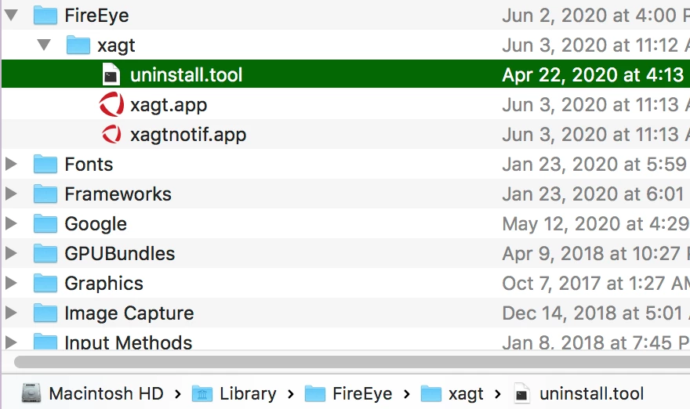
Task: Click the uninstall.tool terminal script icon
Action: [x=111, y=74]
